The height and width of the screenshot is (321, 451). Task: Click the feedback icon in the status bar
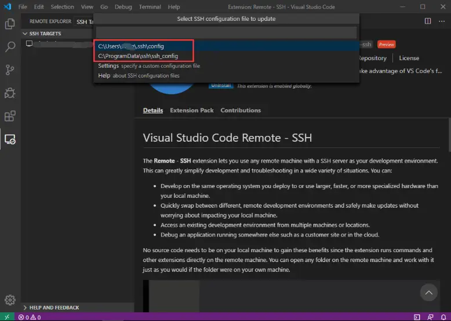coord(430,318)
